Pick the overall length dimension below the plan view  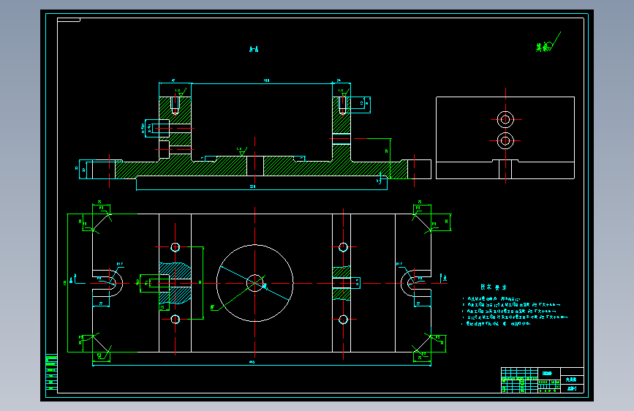coord(262,365)
